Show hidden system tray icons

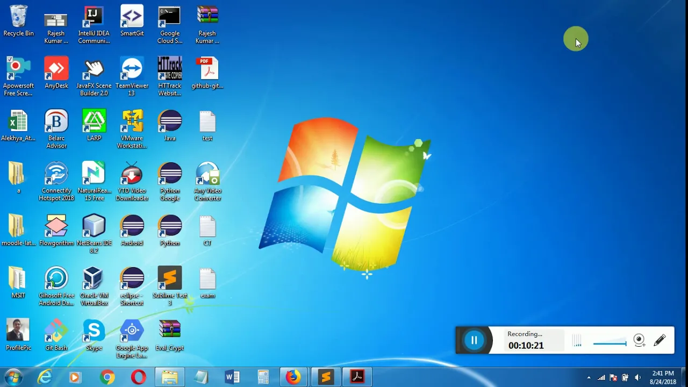589,377
